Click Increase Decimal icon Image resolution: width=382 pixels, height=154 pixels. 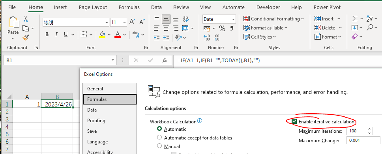tap(207, 38)
